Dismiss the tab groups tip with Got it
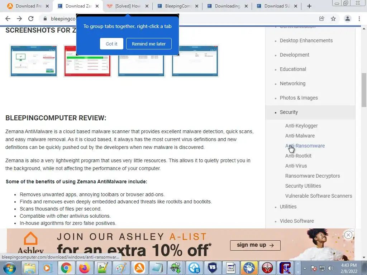This screenshot has height=275, width=367. (x=111, y=44)
